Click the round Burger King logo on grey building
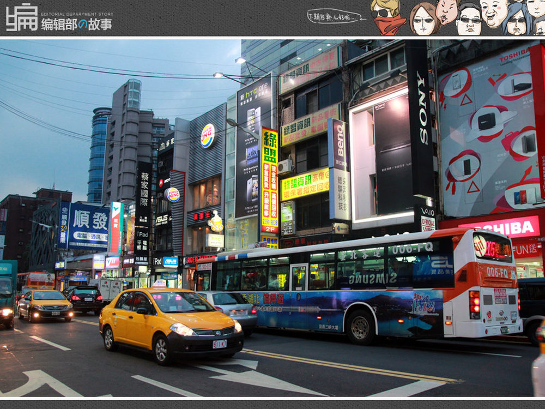The width and height of the screenshot is (545, 409). 208,136
